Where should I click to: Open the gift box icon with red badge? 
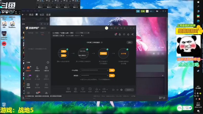tap(116, 34)
